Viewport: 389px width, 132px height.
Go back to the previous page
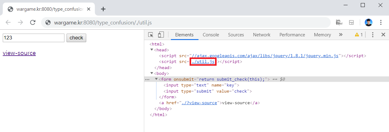(x=8, y=22)
